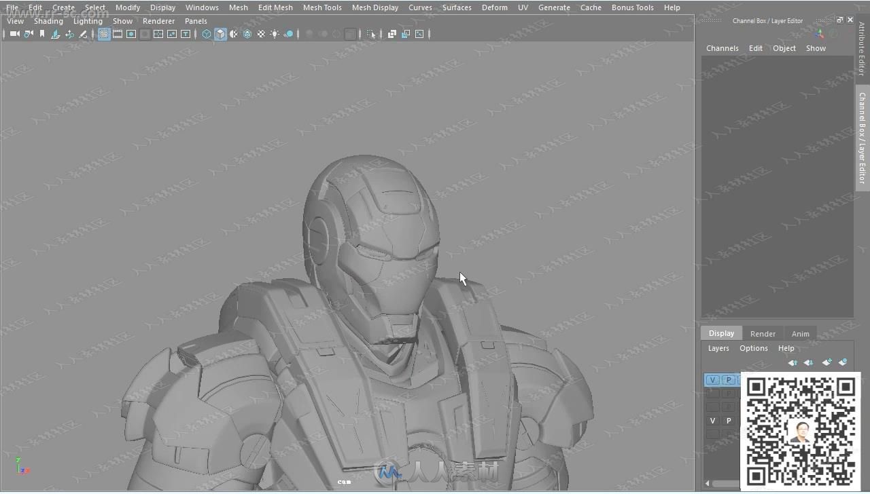Screen dimensions: 870x494
Task: Toggle Isolate Select icon
Action: (x=370, y=34)
